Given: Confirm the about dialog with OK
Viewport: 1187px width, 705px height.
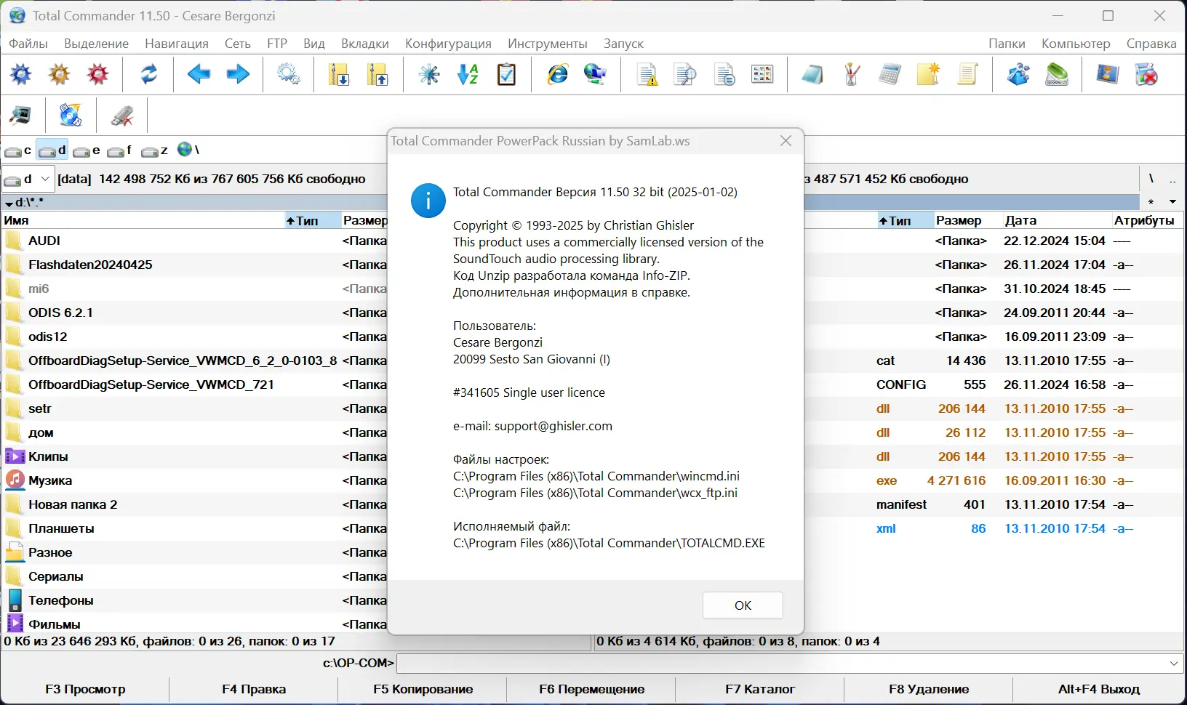Looking at the screenshot, I should (743, 605).
